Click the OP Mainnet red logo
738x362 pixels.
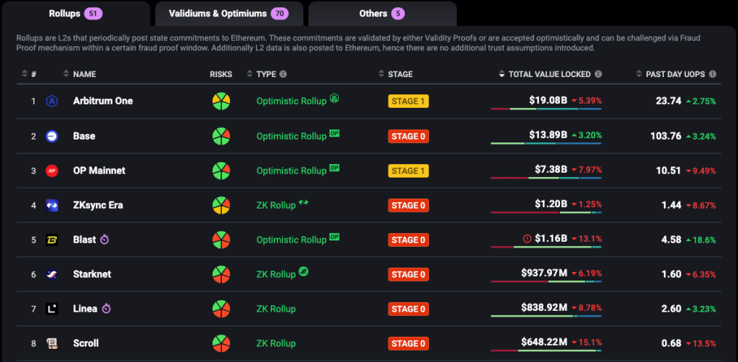tap(52, 171)
